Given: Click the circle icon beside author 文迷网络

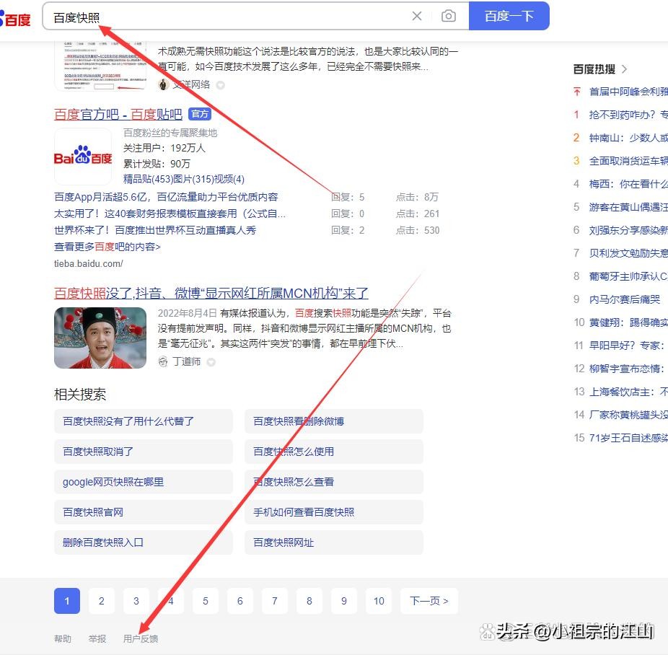Looking at the screenshot, I should coord(221,84).
